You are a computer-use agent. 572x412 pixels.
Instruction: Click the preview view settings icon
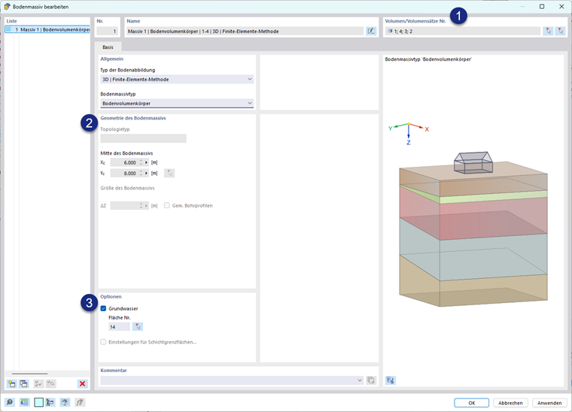point(391,380)
